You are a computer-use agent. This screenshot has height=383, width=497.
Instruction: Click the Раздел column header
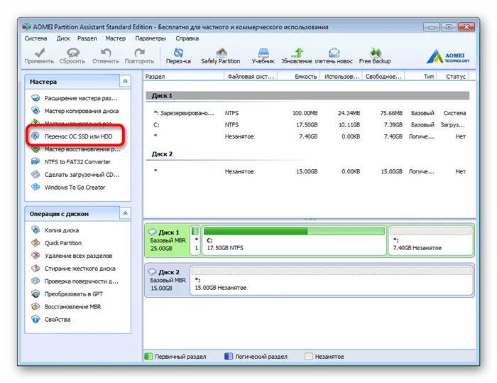pos(184,76)
